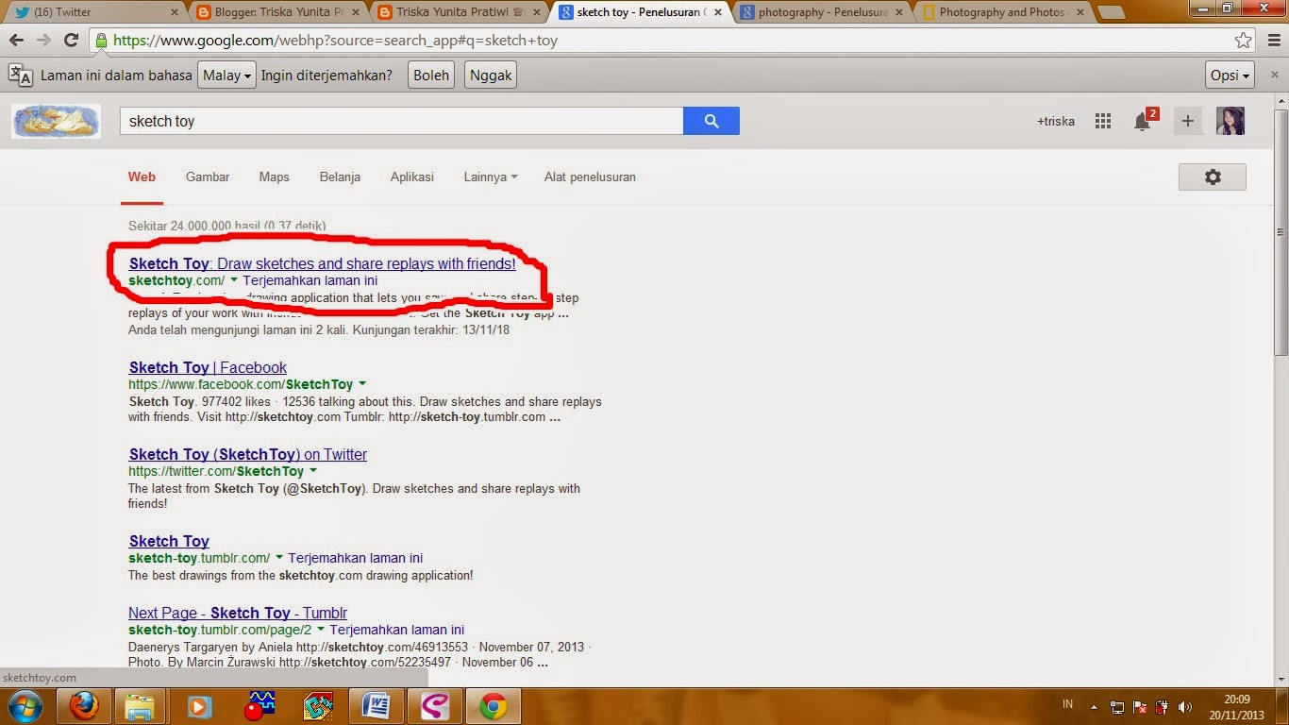The height and width of the screenshot is (725, 1289).
Task: Select the Web search category
Action: [x=142, y=177]
